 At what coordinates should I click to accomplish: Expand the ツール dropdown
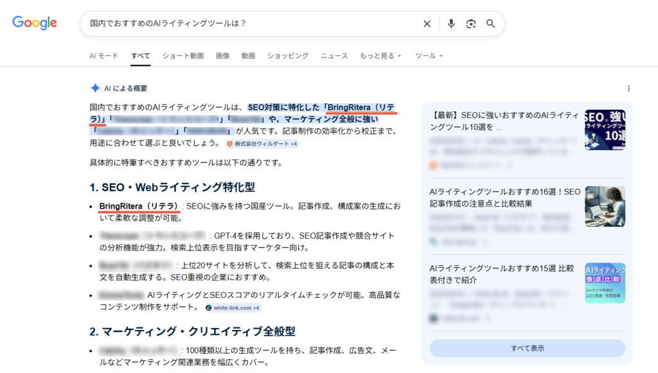(x=429, y=56)
